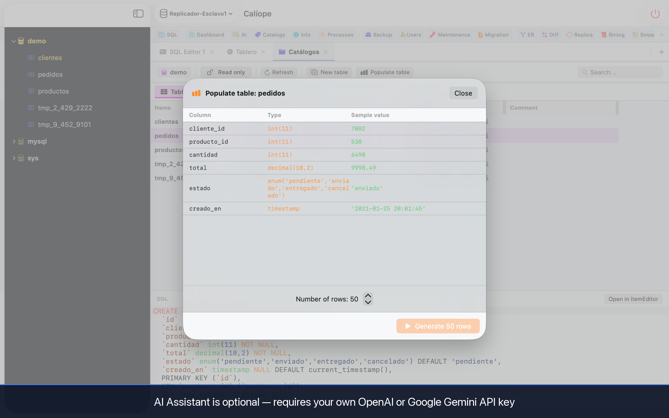Image resolution: width=669 pixels, height=418 pixels.
Task: Click the demo database button
Action: (x=174, y=72)
